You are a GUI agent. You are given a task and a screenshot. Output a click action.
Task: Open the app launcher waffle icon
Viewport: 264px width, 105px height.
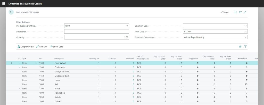click(x=4, y=4)
